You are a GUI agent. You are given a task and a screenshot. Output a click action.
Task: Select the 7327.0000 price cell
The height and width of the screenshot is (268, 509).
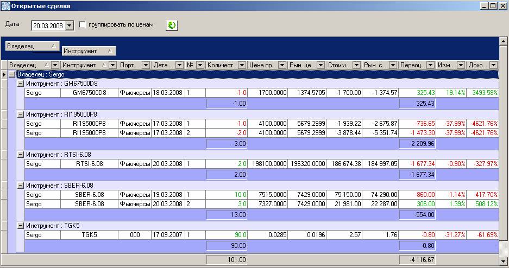267,204
